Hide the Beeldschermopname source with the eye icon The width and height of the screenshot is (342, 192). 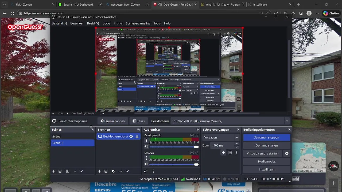(x=131, y=136)
